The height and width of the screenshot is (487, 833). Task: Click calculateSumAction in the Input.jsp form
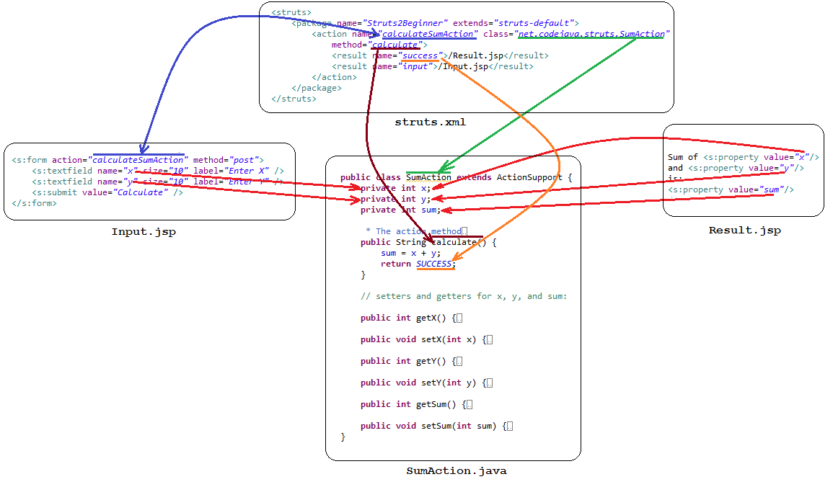(138, 160)
